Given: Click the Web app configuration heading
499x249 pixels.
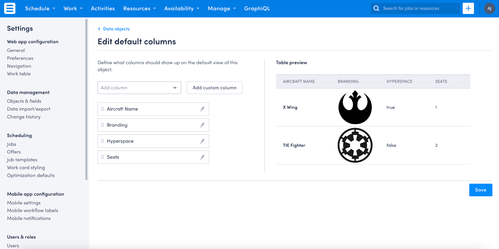Looking at the screenshot, I should (33, 42).
